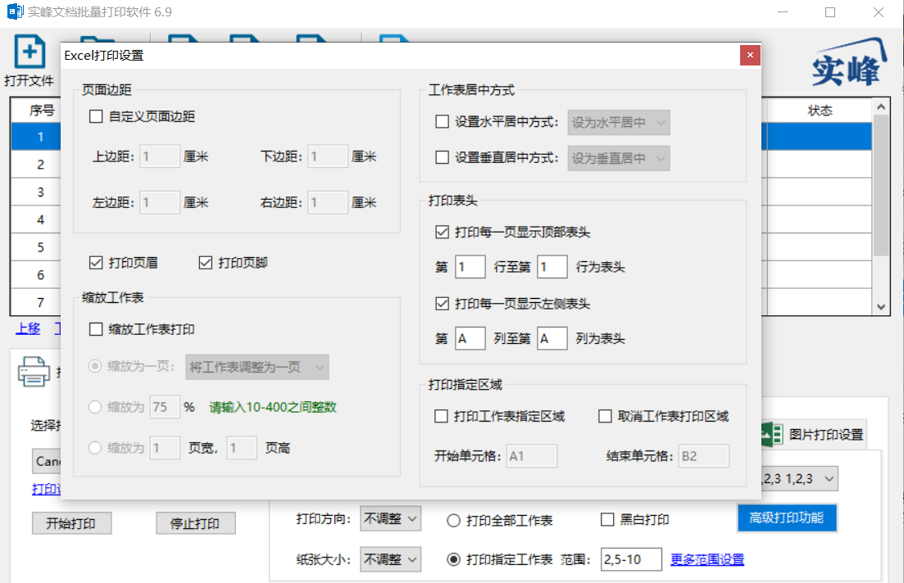Screen dimensions: 904x583
Task: Expand the 1,2,3 collate dropdown
Action: (800, 479)
